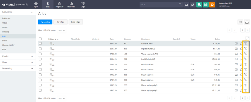View invoice 69 details icon

click(x=51, y=49)
